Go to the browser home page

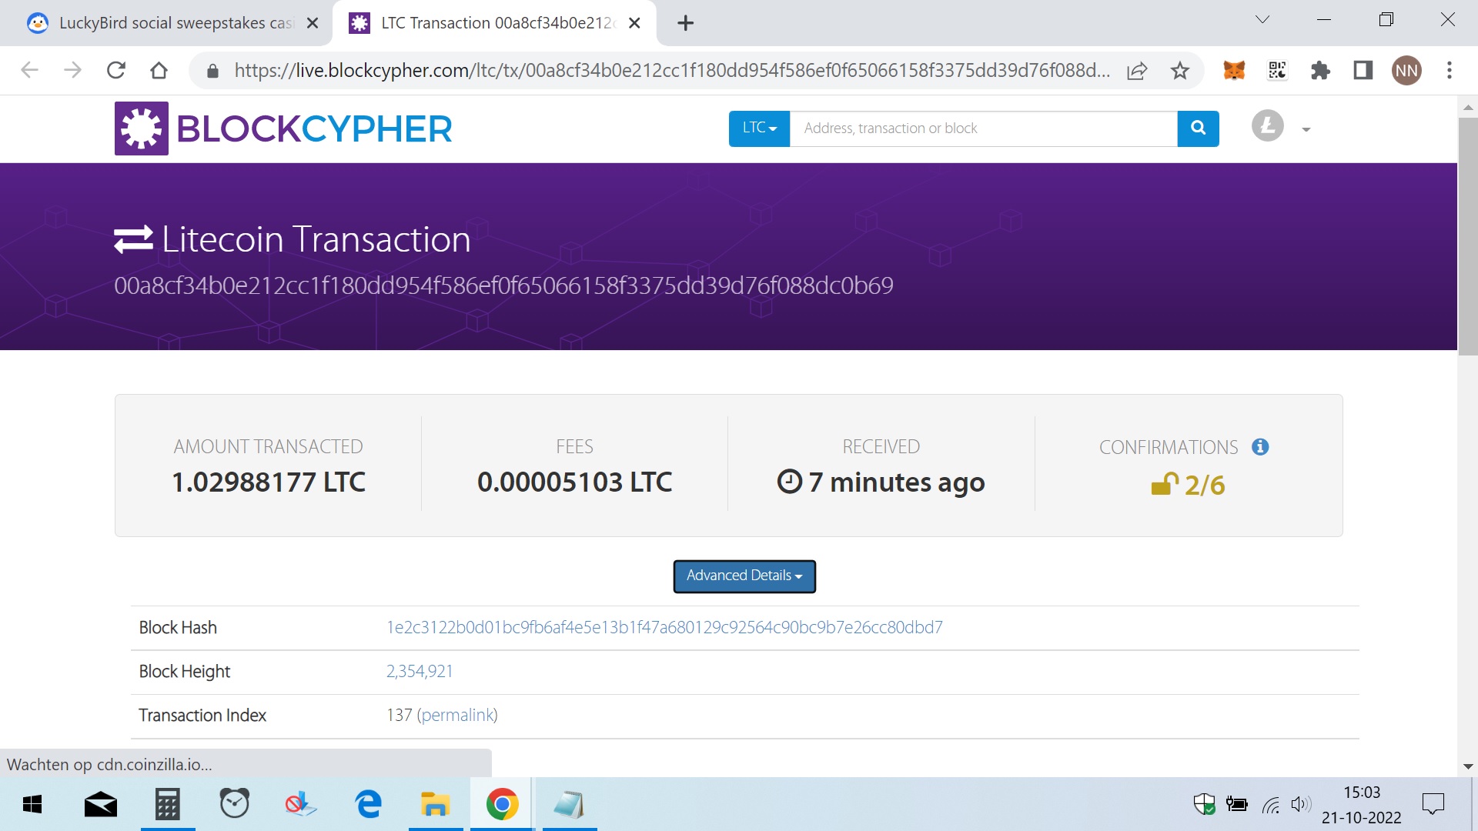159,71
